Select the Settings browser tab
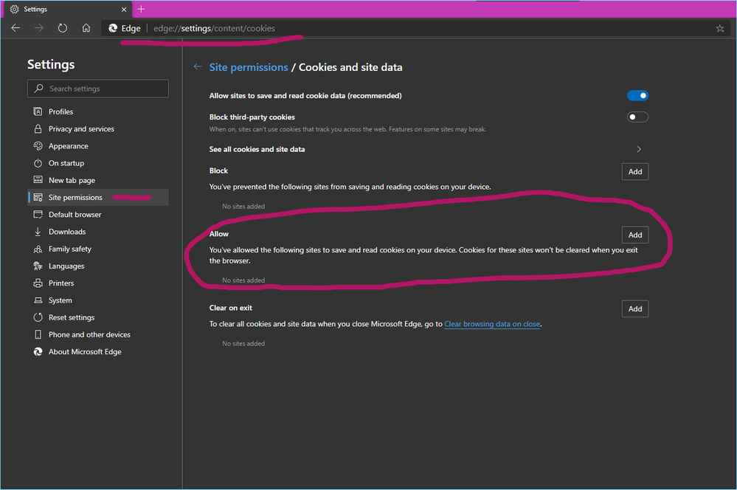The height and width of the screenshot is (490, 737). click(x=66, y=9)
